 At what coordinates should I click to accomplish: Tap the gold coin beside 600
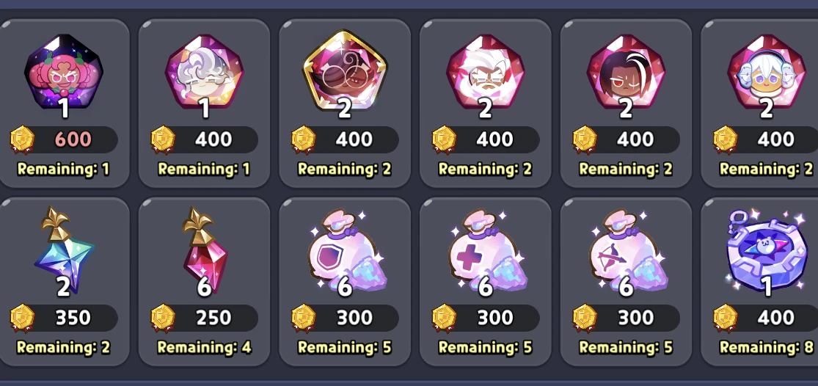[x=23, y=139]
